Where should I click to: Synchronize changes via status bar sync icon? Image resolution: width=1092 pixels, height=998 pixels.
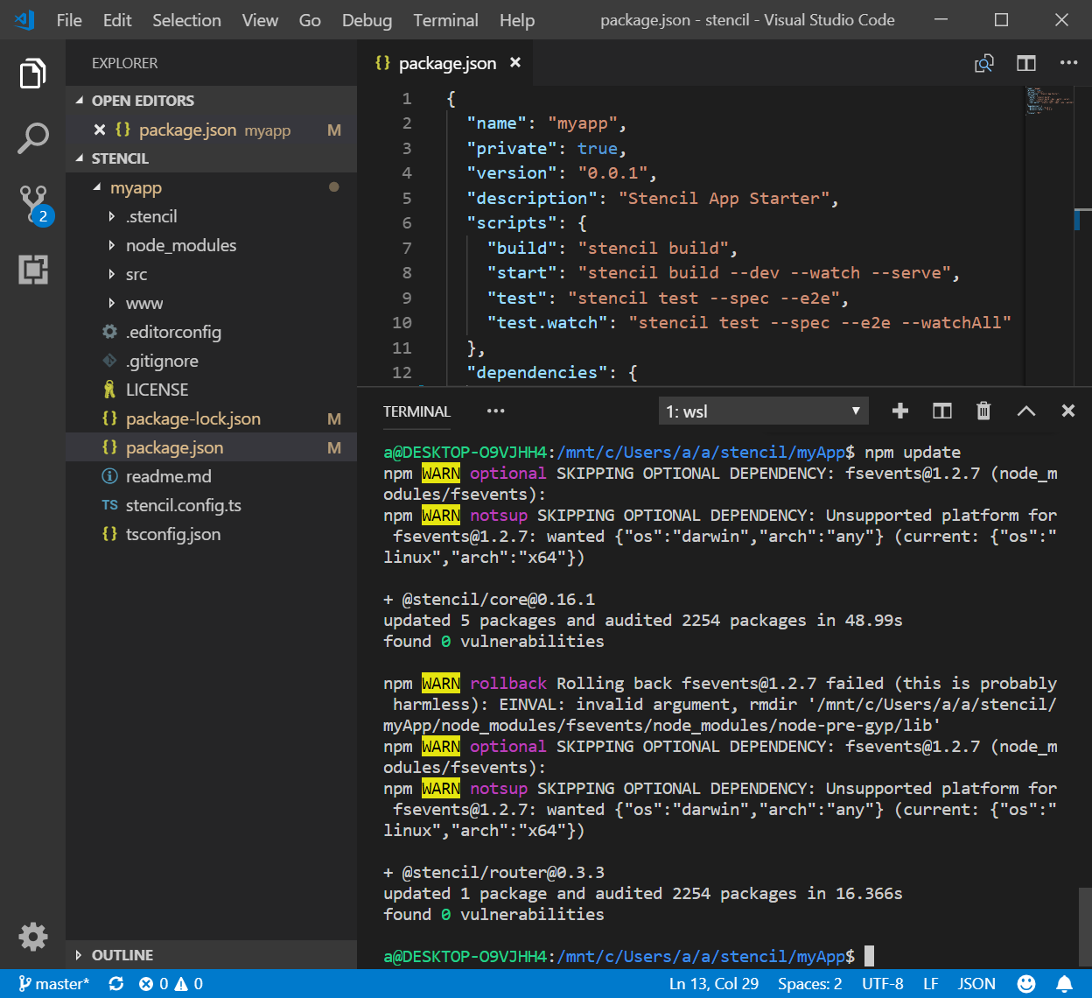pos(115,984)
